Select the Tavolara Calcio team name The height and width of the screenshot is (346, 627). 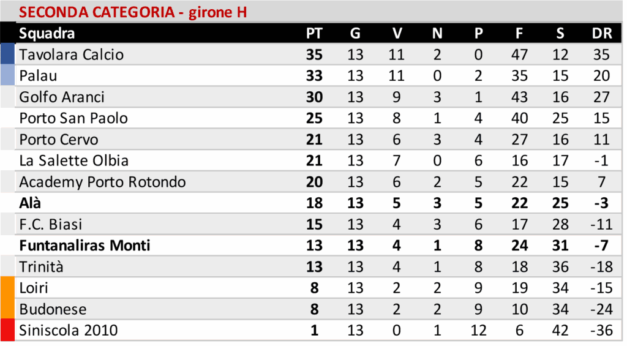coord(71,55)
